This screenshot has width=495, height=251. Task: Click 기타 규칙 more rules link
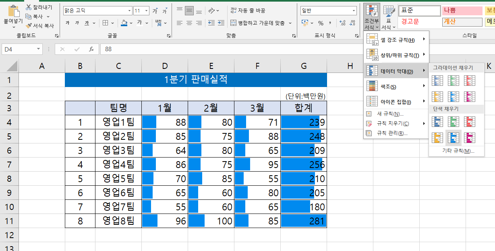click(458, 151)
